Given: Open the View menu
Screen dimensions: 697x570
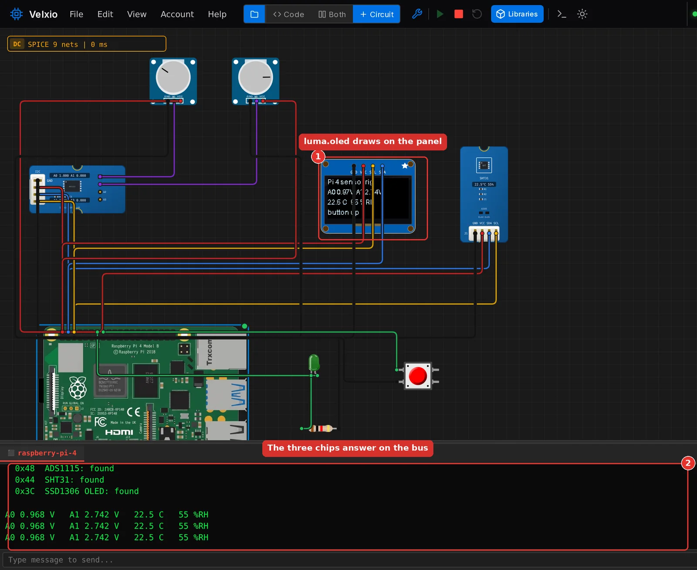Looking at the screenshot, I should click(137, 14).
